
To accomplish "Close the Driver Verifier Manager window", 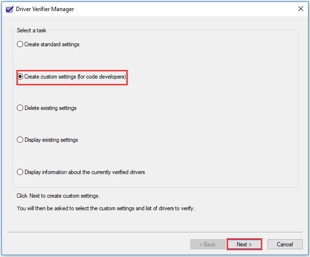I will [301, 9].
